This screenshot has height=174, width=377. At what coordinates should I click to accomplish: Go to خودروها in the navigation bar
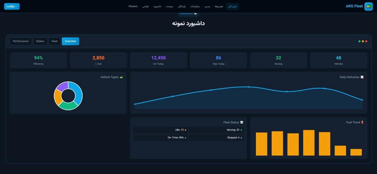click(219, 6)
